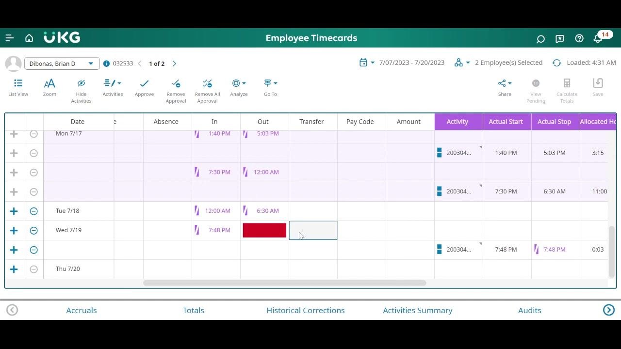Click the 6:30 AM Out punch on Tue 7/18
This screenshot has width=621, height=349.
(x=268, y=211)
